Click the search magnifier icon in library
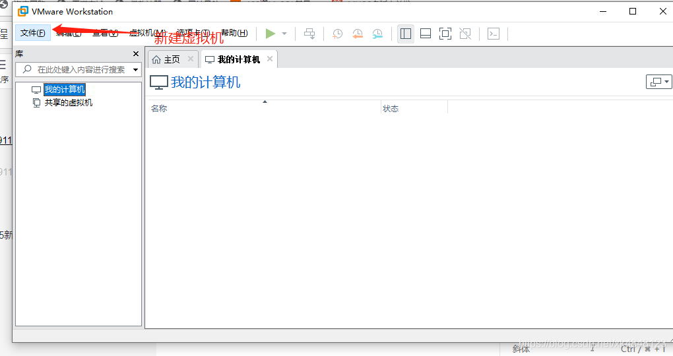 tap(27, 69)
